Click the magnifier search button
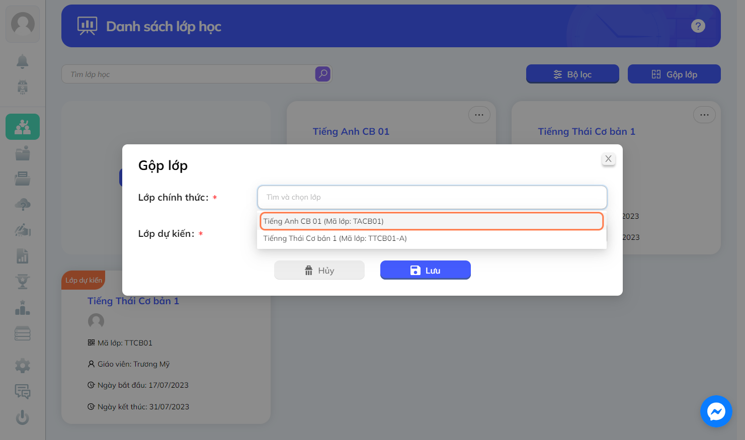The width and height of the screenshot is (745, 440). point(323,74)
